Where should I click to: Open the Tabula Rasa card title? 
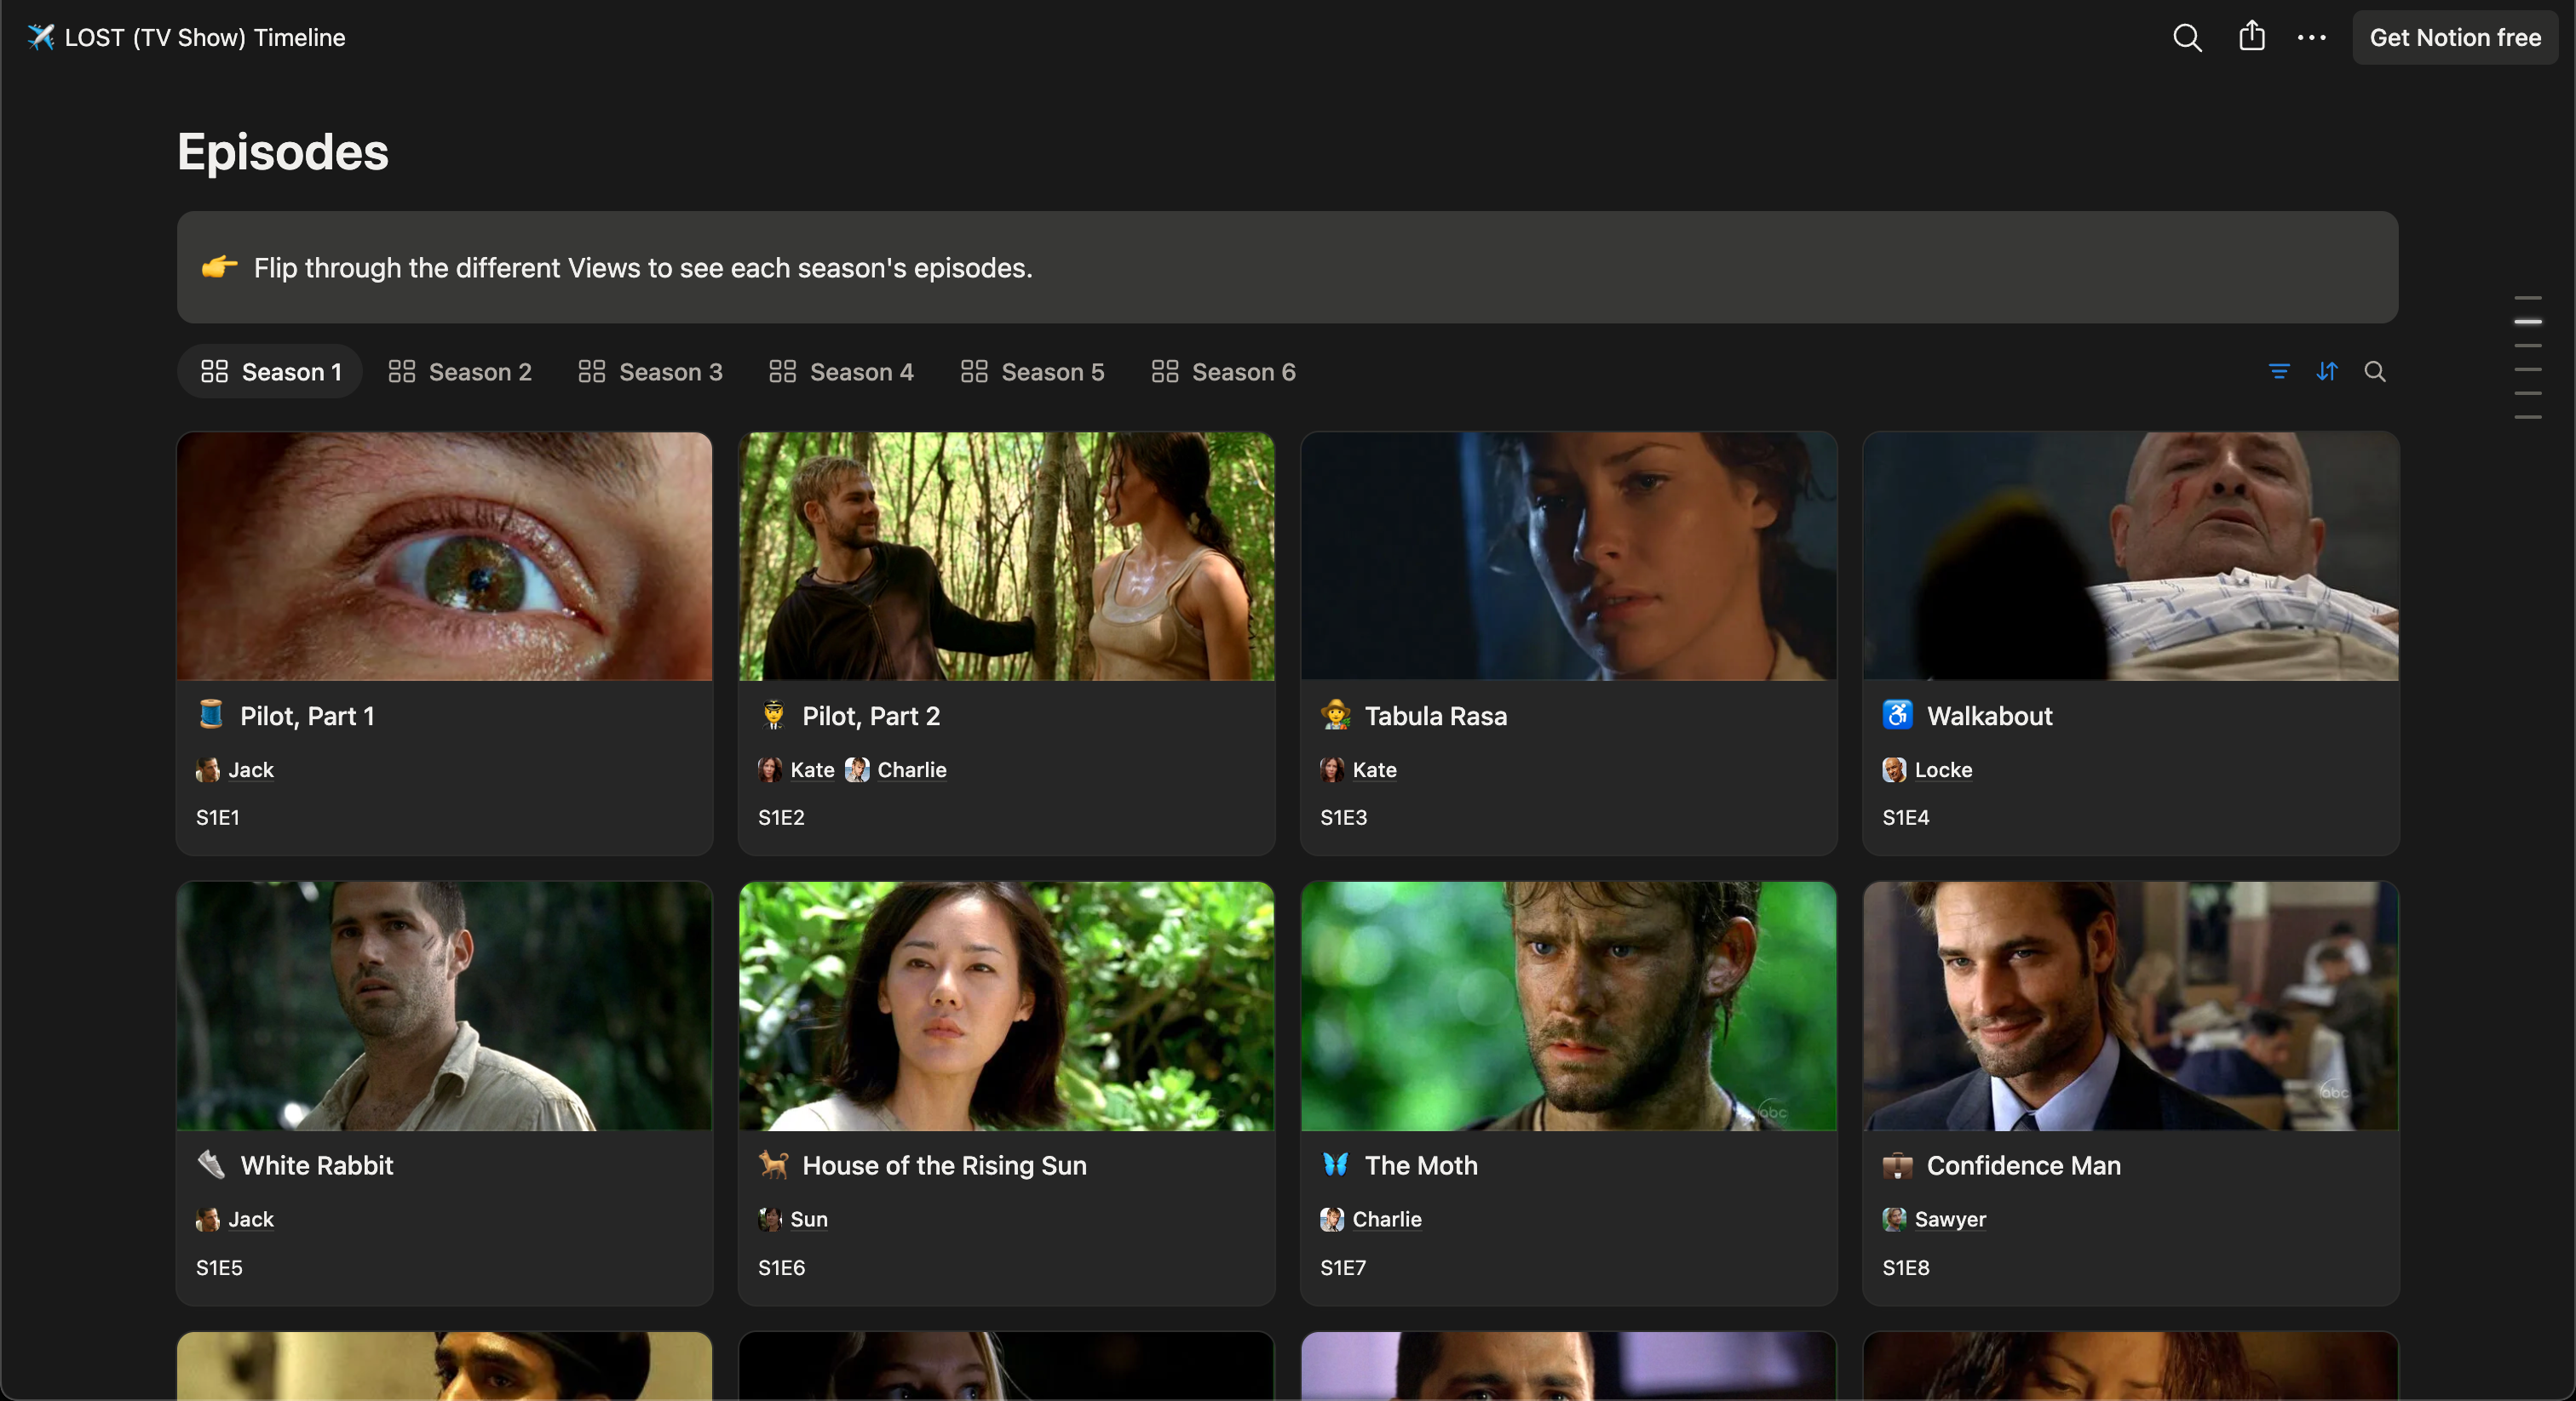tap(1435, 716)
